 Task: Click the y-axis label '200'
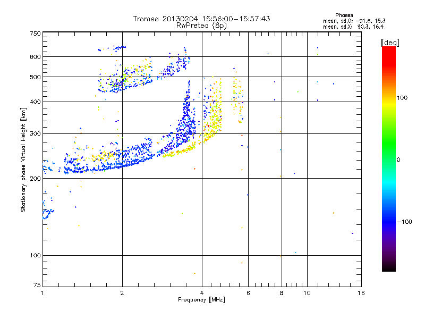tap(36, 179)
